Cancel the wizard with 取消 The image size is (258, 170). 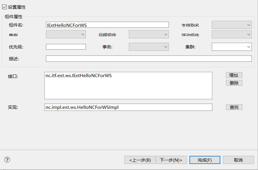click(239, 160)
